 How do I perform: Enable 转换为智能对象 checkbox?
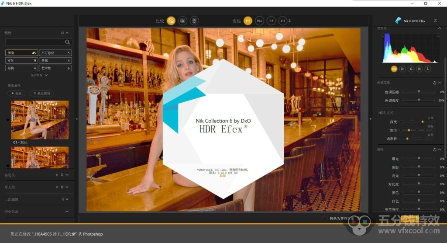pos(325,218)
